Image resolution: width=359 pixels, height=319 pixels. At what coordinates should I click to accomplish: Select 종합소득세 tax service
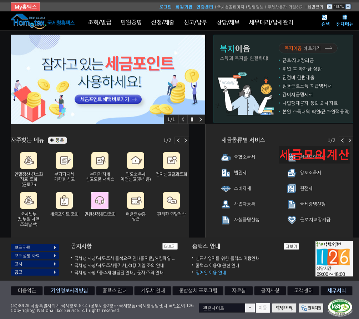[238, 157]
